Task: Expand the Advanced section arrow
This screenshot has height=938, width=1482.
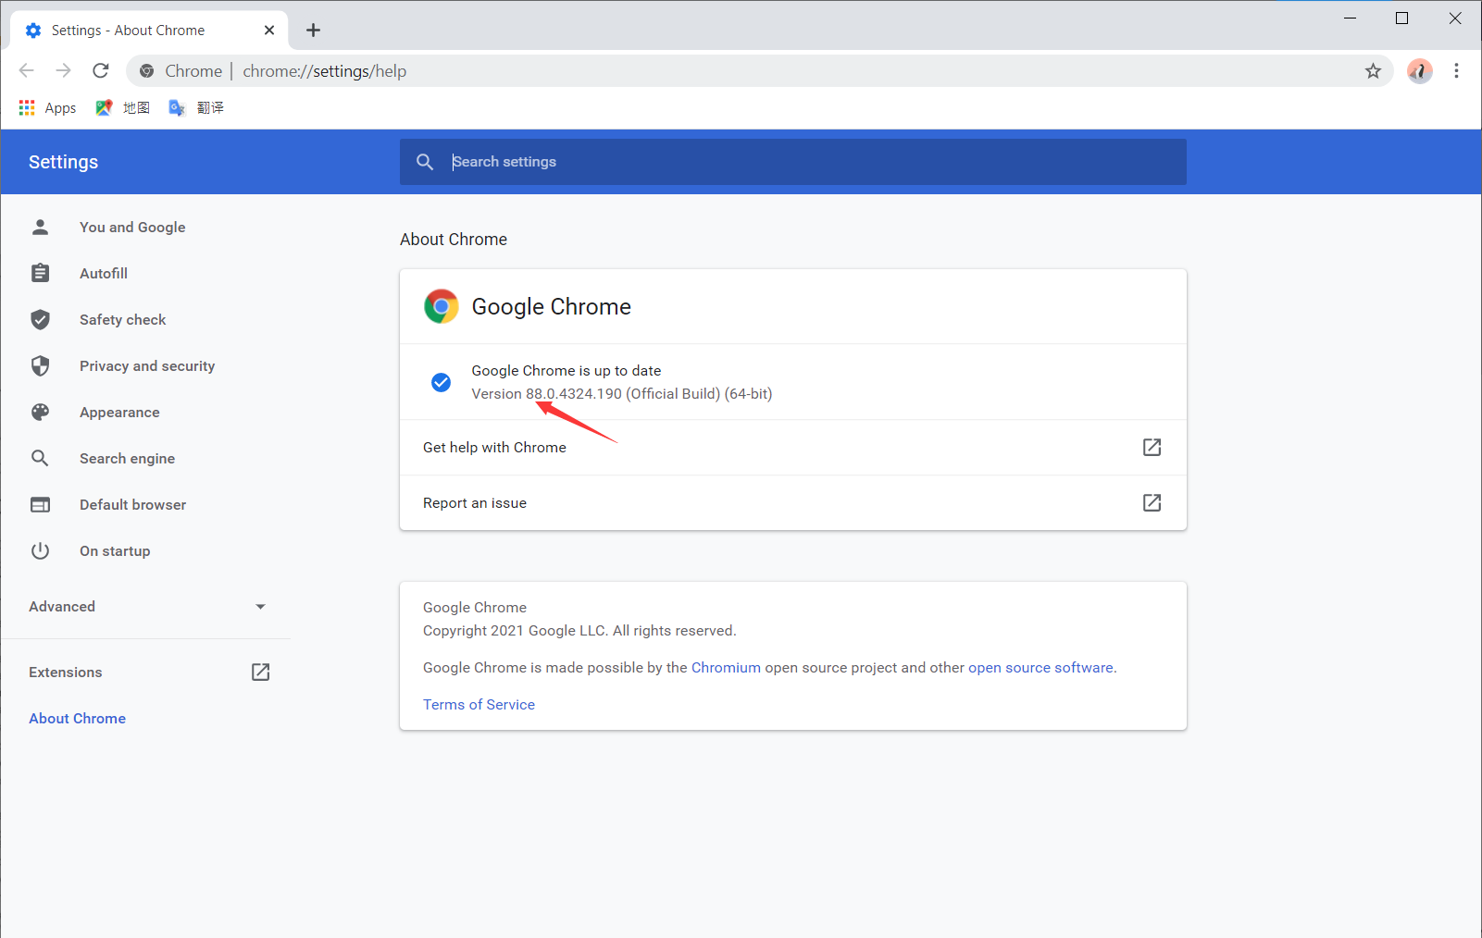Action: (x=260, y=607)
